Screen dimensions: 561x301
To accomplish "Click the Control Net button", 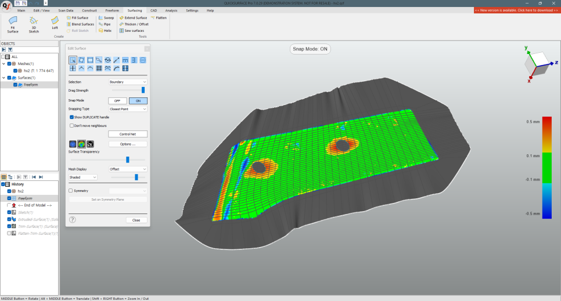I will tap(128, 134).
